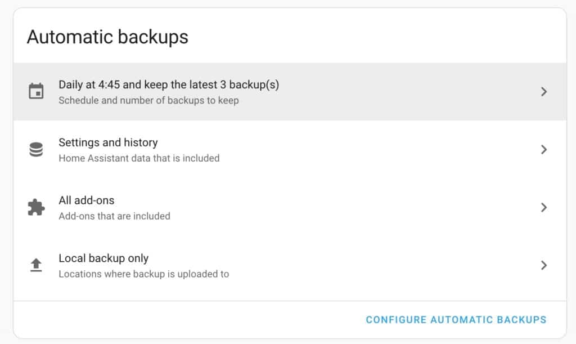Expand the All add-ons chevron
The image size is (576, 344).
pyautogui.click(x=543, y=208)
